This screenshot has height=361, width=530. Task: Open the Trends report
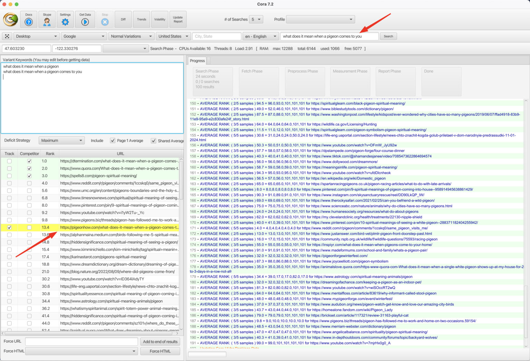click(x=141, y=19)
